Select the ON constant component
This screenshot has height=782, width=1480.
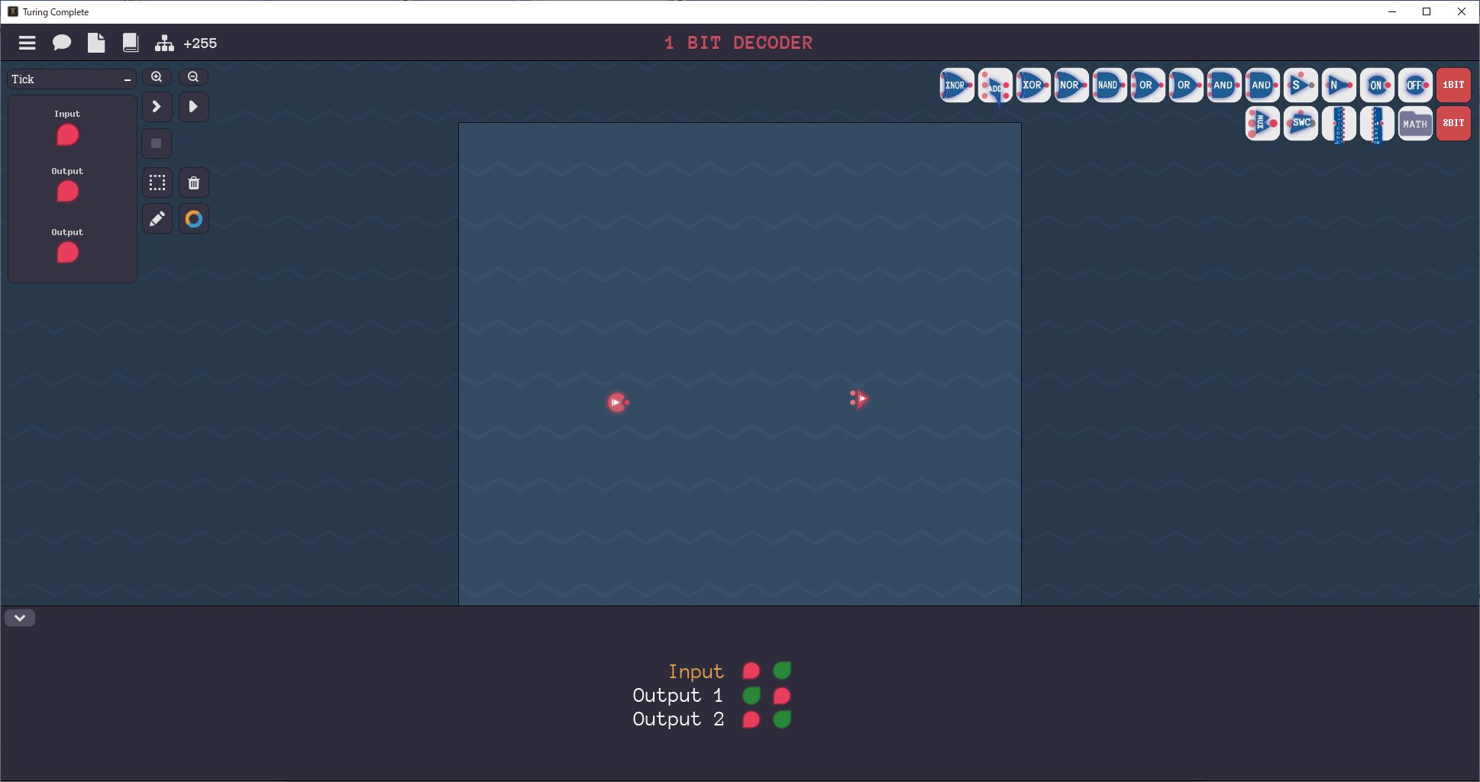click(1377, 85)
